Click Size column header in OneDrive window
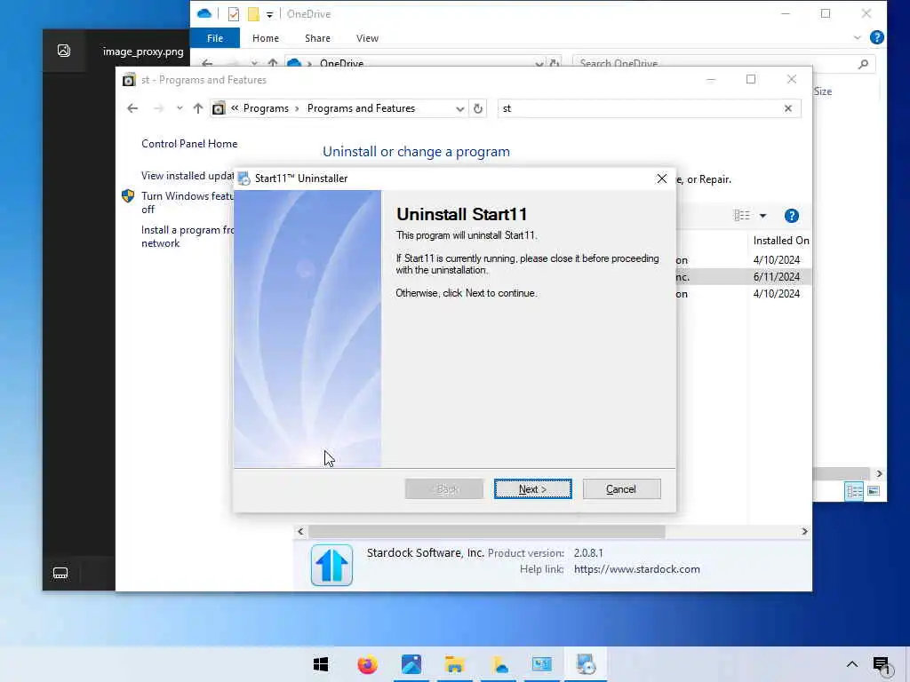Image resolution: width=910 pixels, height=682 pixels. tap(822, 91)
